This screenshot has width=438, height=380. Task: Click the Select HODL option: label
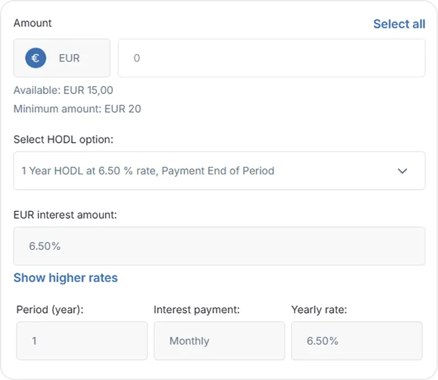[64, 140]
